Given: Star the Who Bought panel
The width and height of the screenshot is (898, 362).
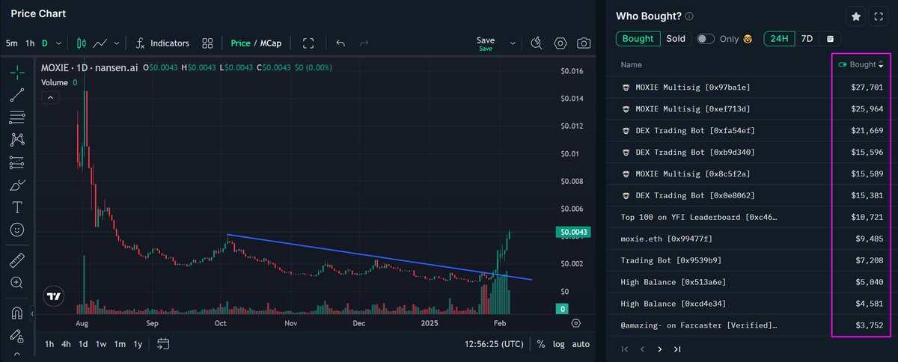Looking at the screenshot, I should pyautogui.click(x=856, y=16).
